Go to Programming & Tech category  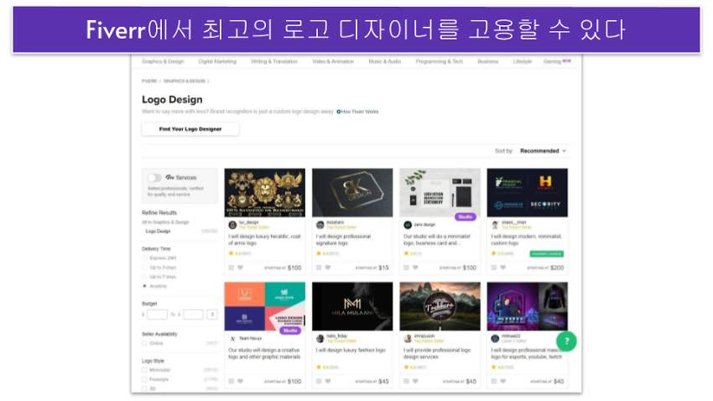tap(440, 61)
